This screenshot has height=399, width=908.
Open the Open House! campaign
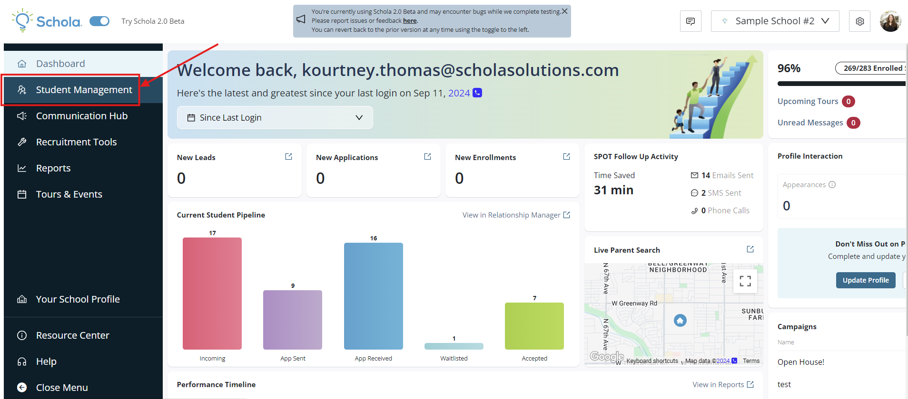pyautogui.click(x=801, y=362)
